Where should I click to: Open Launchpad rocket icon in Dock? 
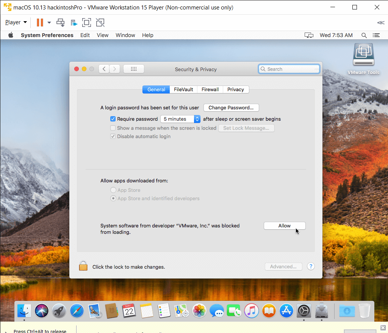(59, 311)
